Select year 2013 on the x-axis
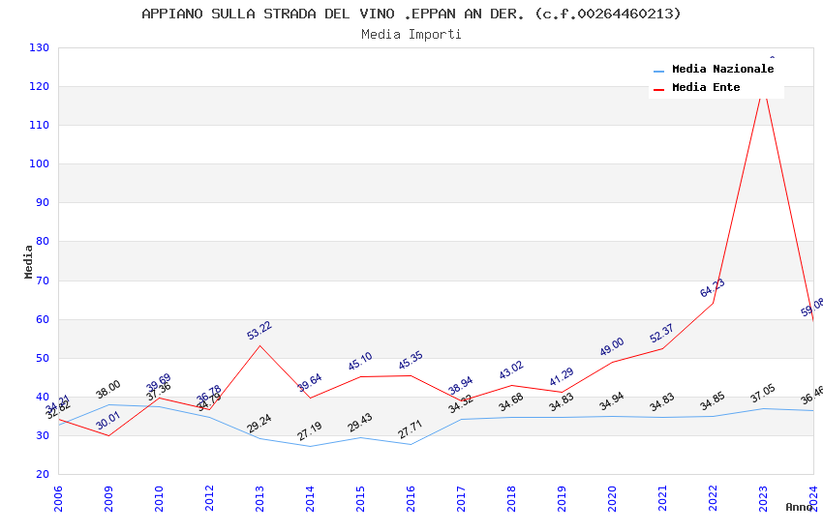 click(259, 498)
